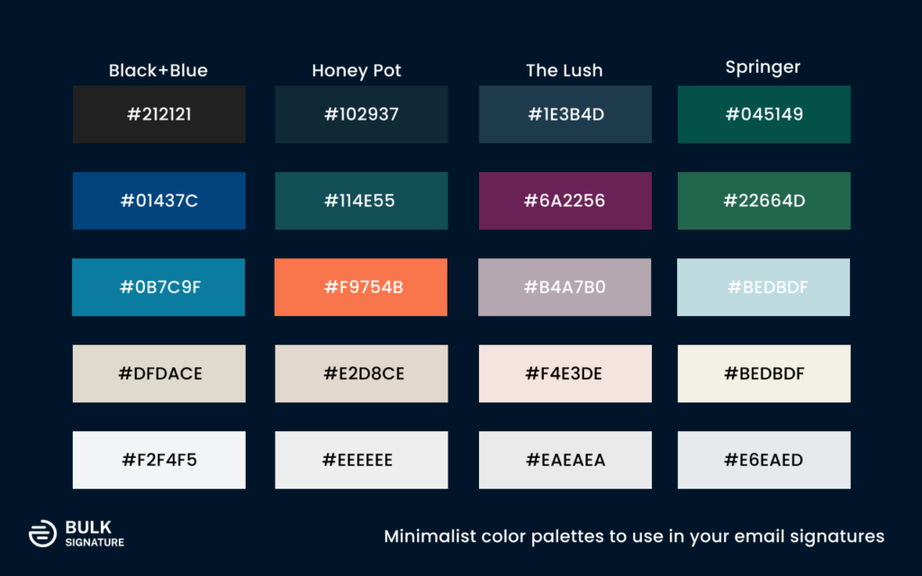This screenshot has height=576, width=922.
Task: Choose the #E2D8CE tan swatch
Action: (x=361, y=373)
